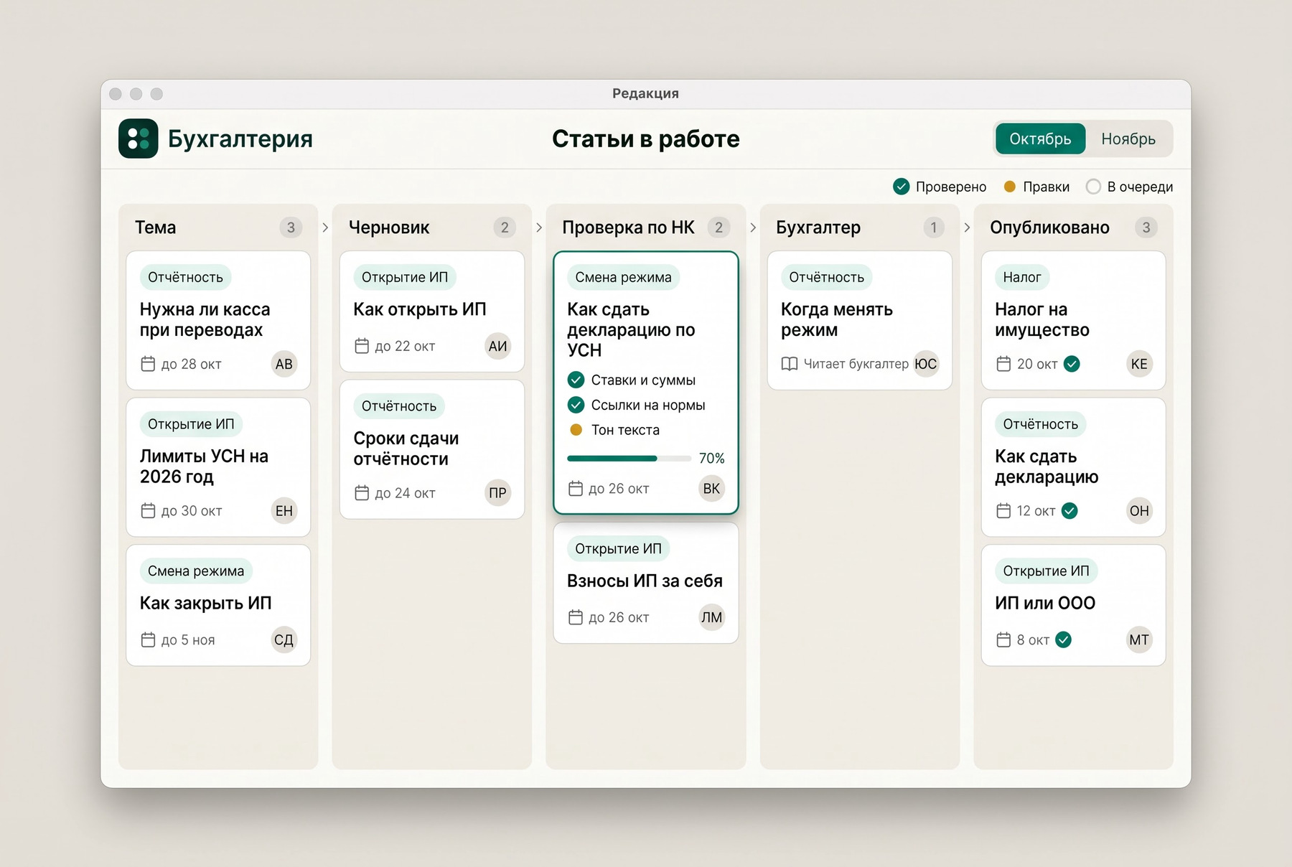The height and width of the screenshot is (867, 1292).
Task: Click the book icon beside 'Читает бухгалтер'
Action: pyautogui.click(x=790, y=364)
